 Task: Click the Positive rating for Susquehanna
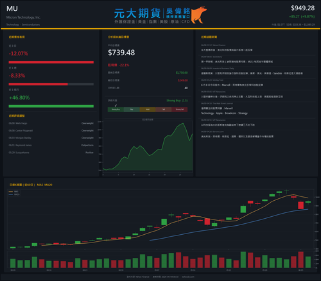(89, 153)
